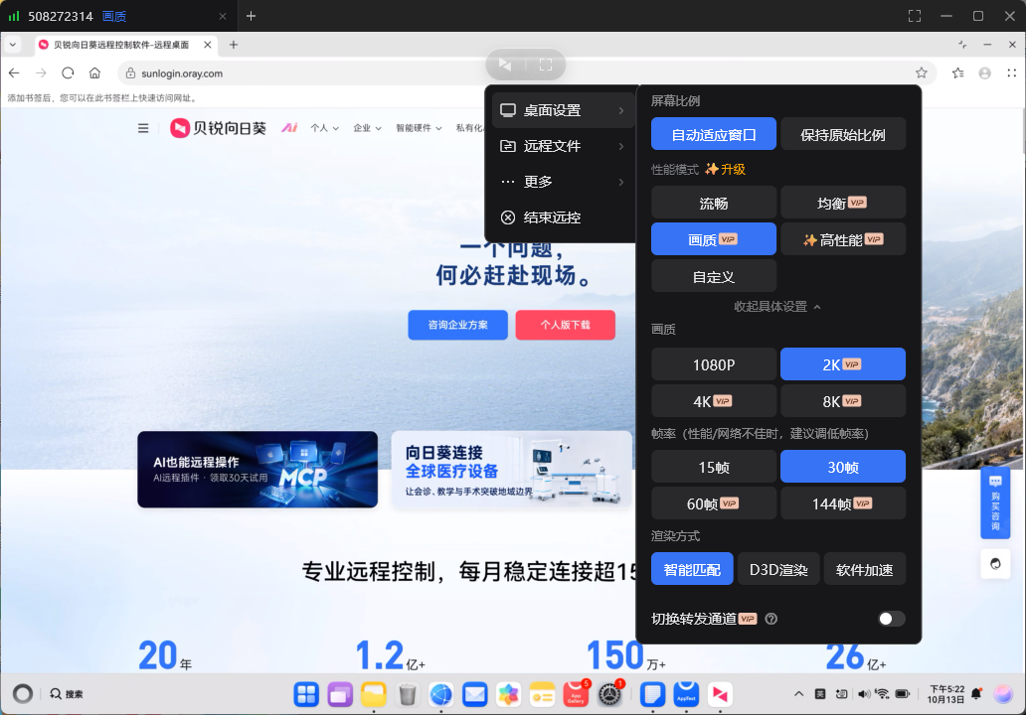Open the taskbar trash bin icon
This screenshot has width=1026, height=715.
coord(407,694)
